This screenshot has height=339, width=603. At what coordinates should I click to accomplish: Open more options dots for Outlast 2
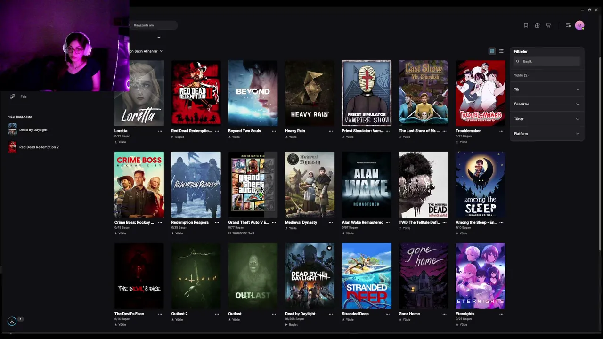point(217,314)
